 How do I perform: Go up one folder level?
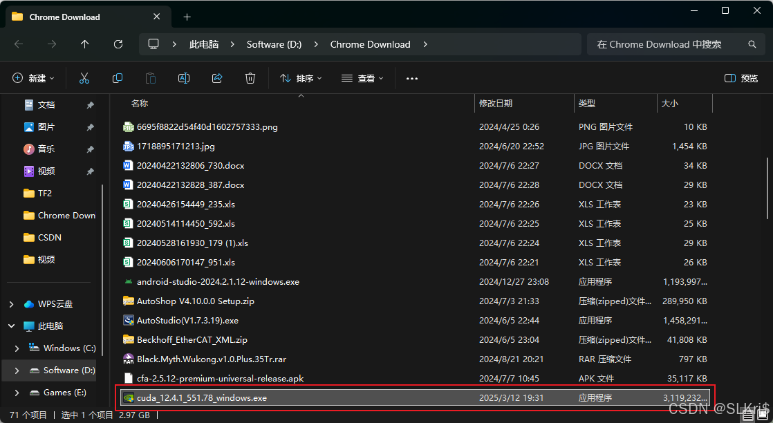coord(85,44)
